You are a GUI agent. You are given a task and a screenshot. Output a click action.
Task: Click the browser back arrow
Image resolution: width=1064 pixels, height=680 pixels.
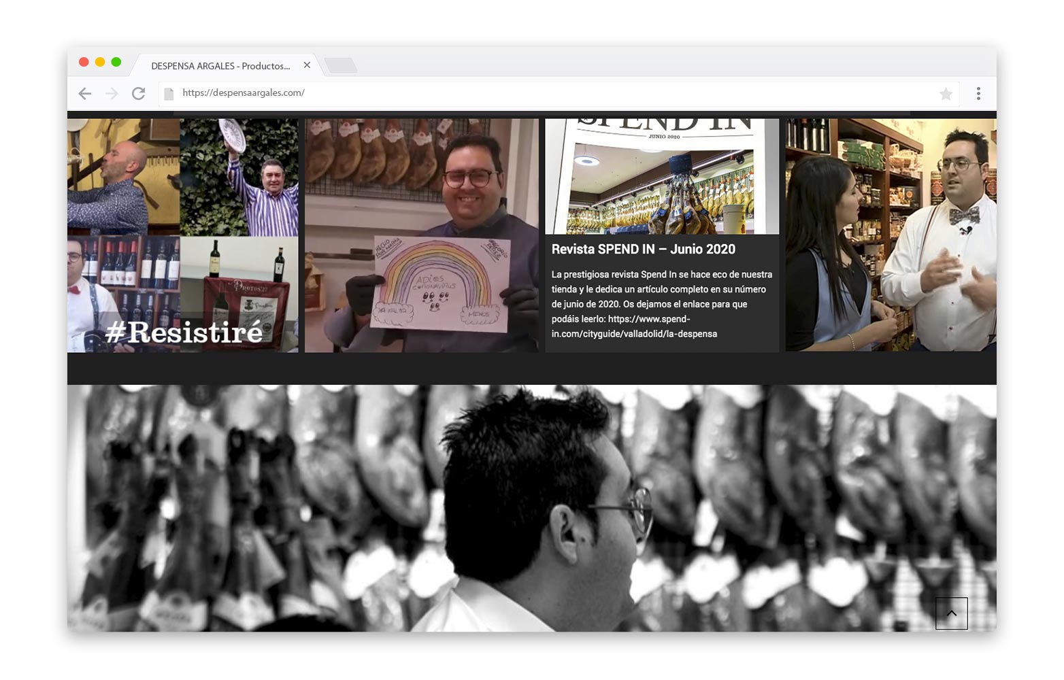click(85, 94)
